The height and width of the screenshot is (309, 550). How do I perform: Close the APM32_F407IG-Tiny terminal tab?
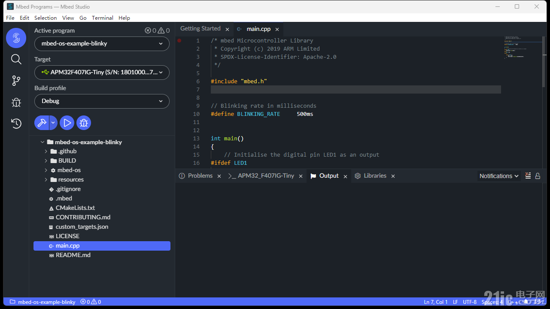[x=301, y=176]
